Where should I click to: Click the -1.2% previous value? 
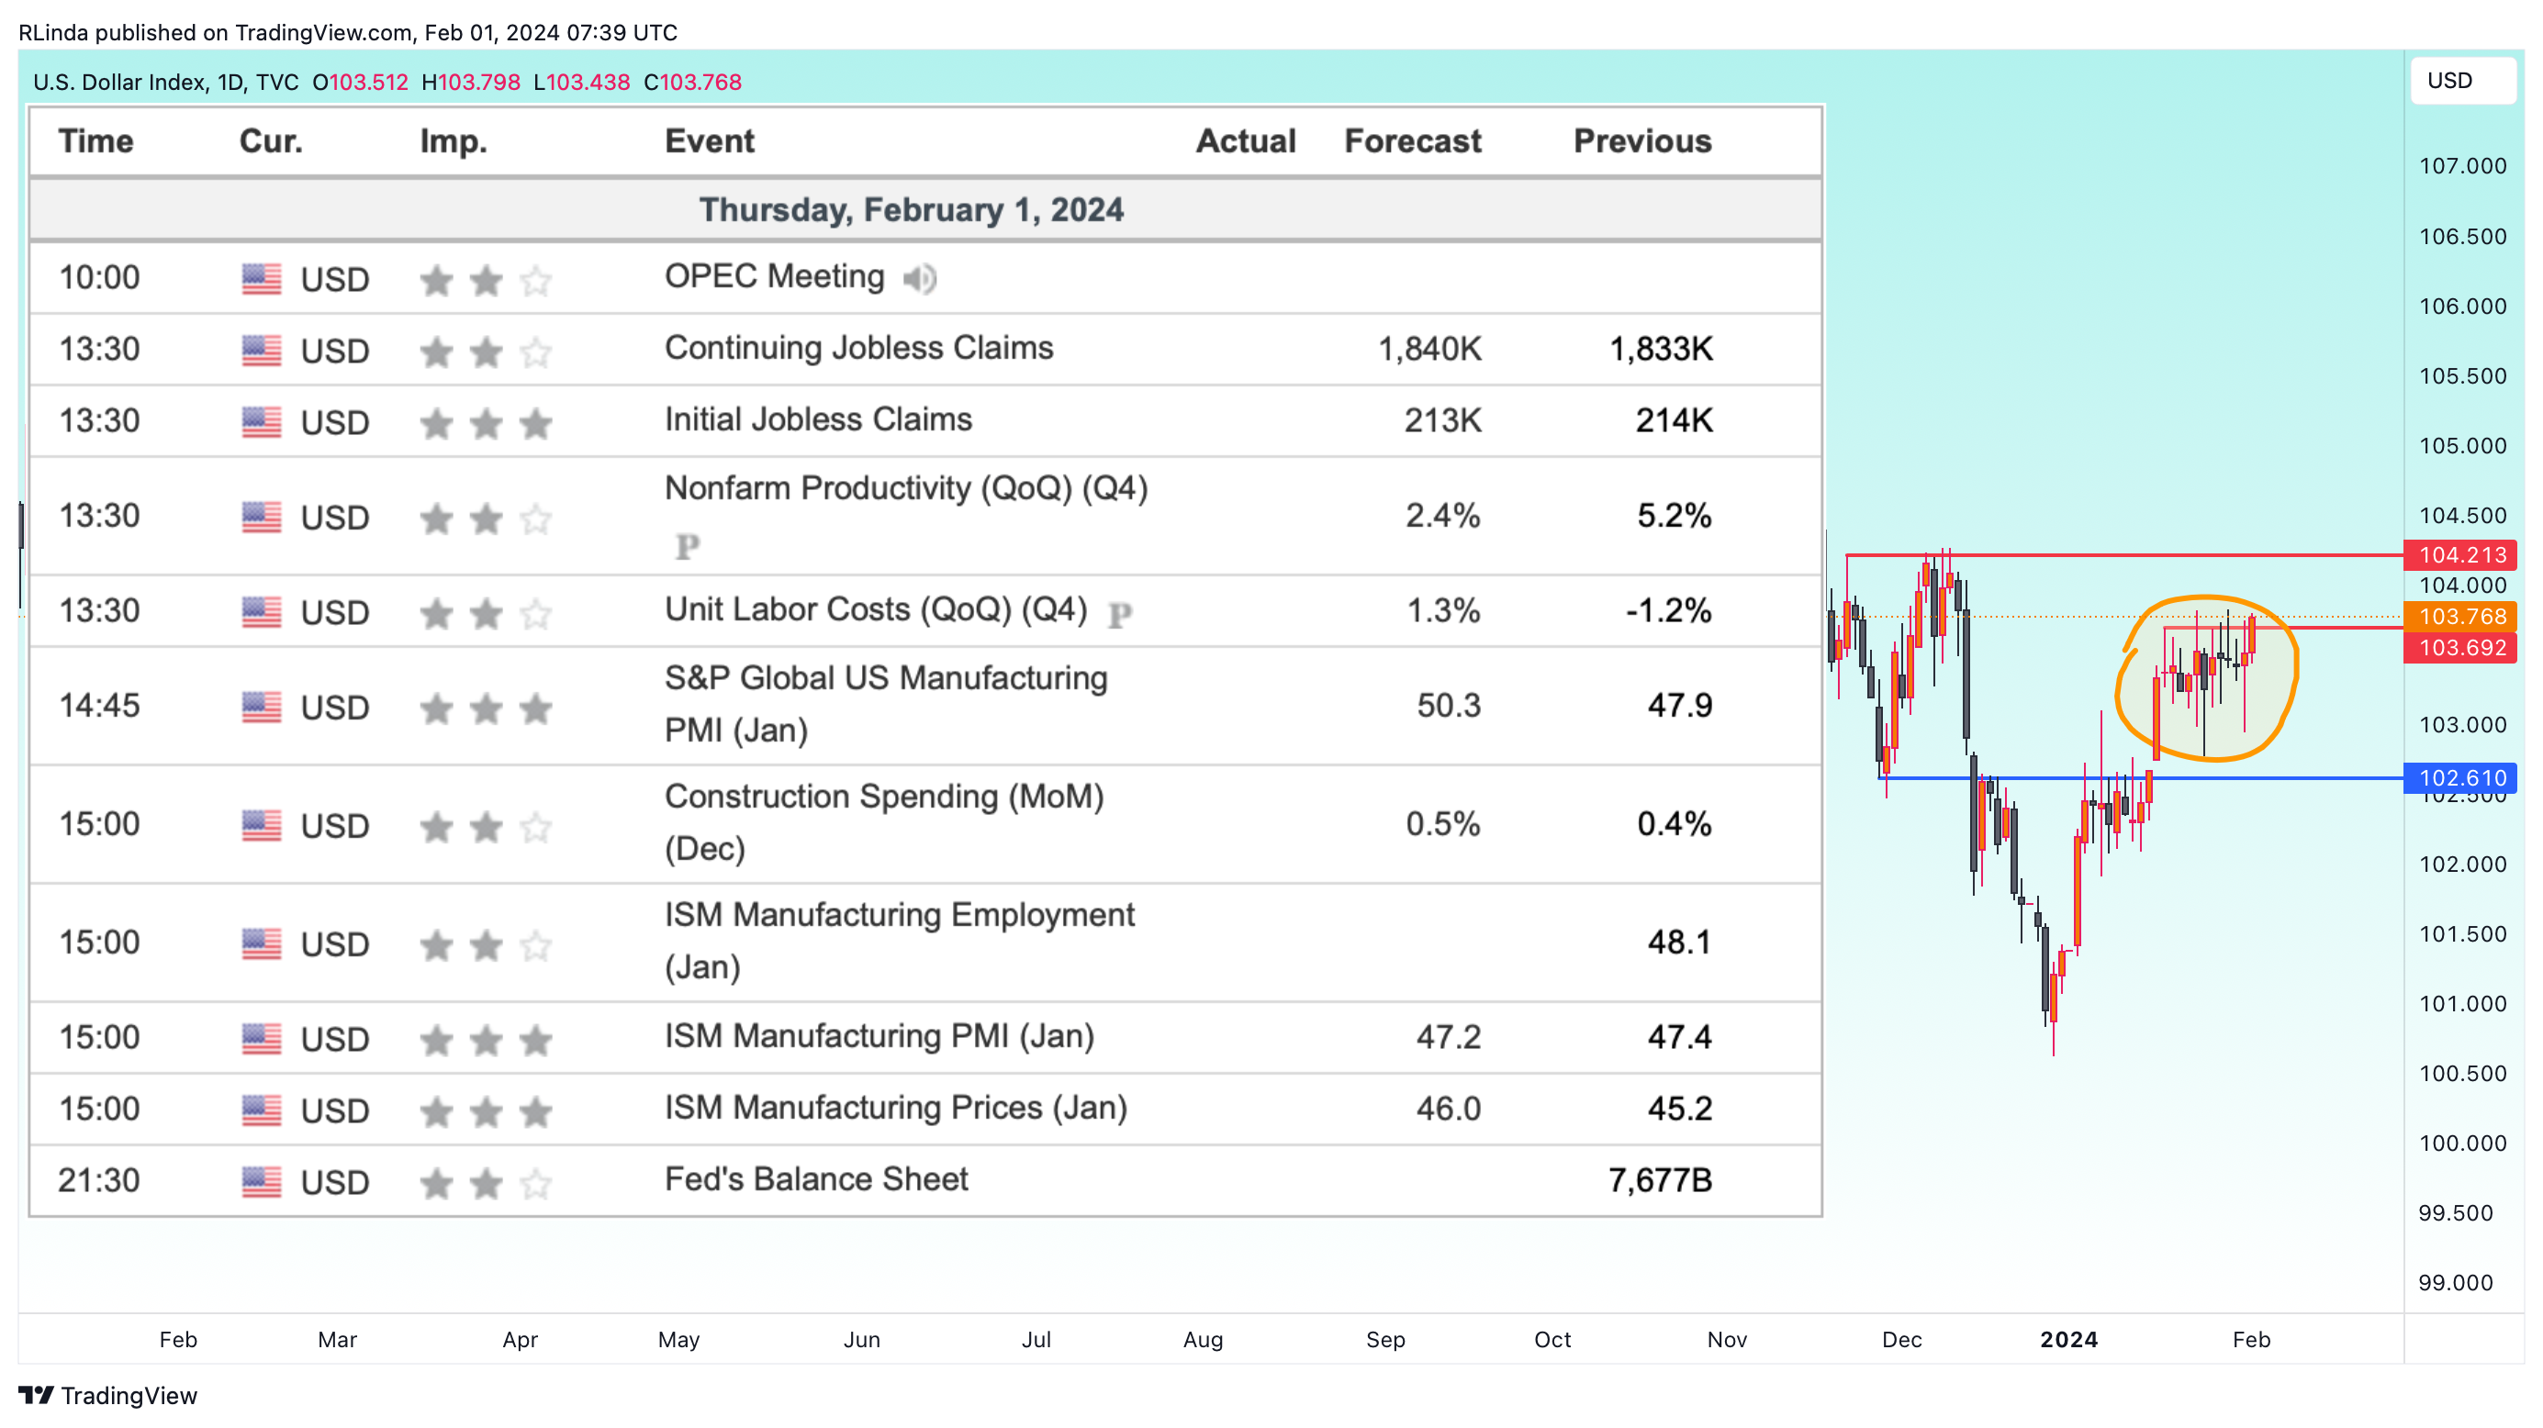click(x=1668, y=611)
